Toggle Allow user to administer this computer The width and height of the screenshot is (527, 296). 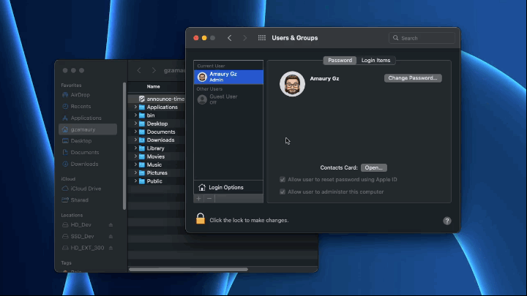[283, 192]
